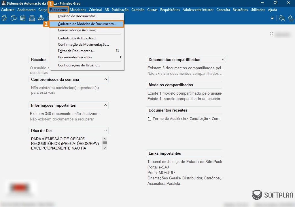Open the Cadastro menu

pos(8,10)
